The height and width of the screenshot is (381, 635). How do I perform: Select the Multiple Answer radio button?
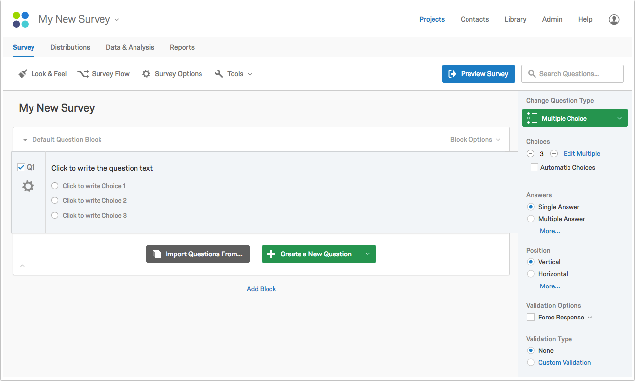tap(531, 219)
